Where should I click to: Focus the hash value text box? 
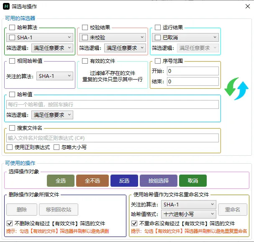(x=112, y=104)
